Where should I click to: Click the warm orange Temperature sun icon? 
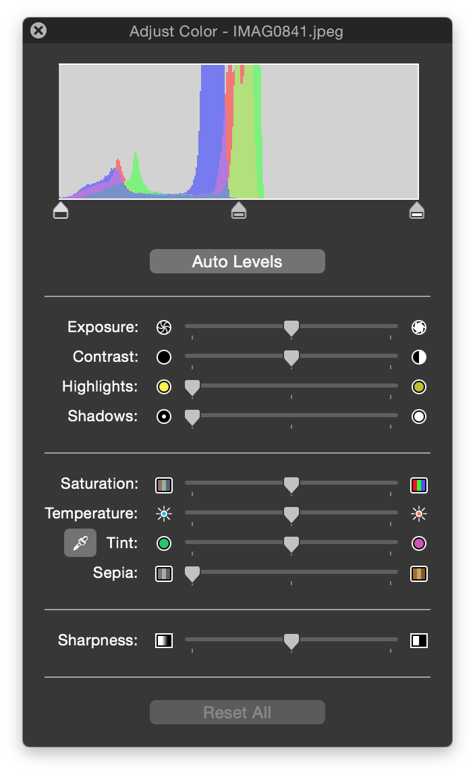pos(418,513)
